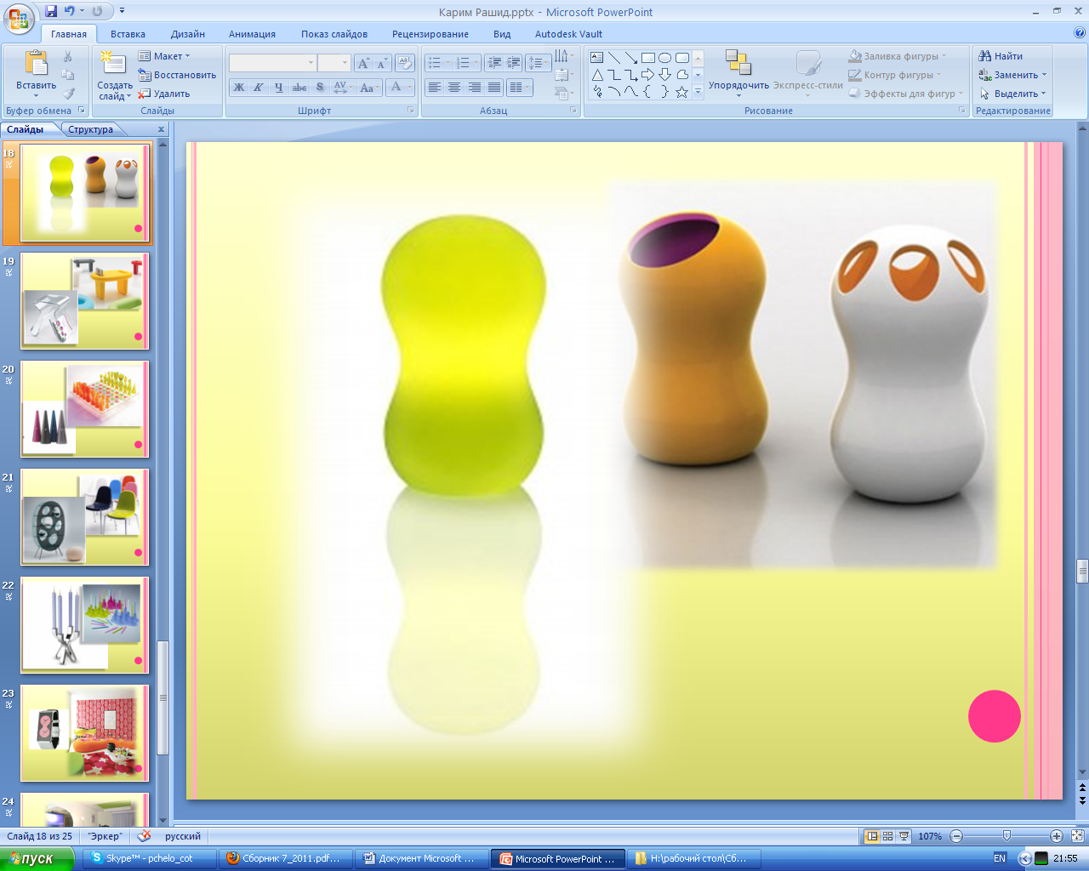Screen dimensions: 1089x871
Task: Click the pink circle on slide
Action: 994,716
